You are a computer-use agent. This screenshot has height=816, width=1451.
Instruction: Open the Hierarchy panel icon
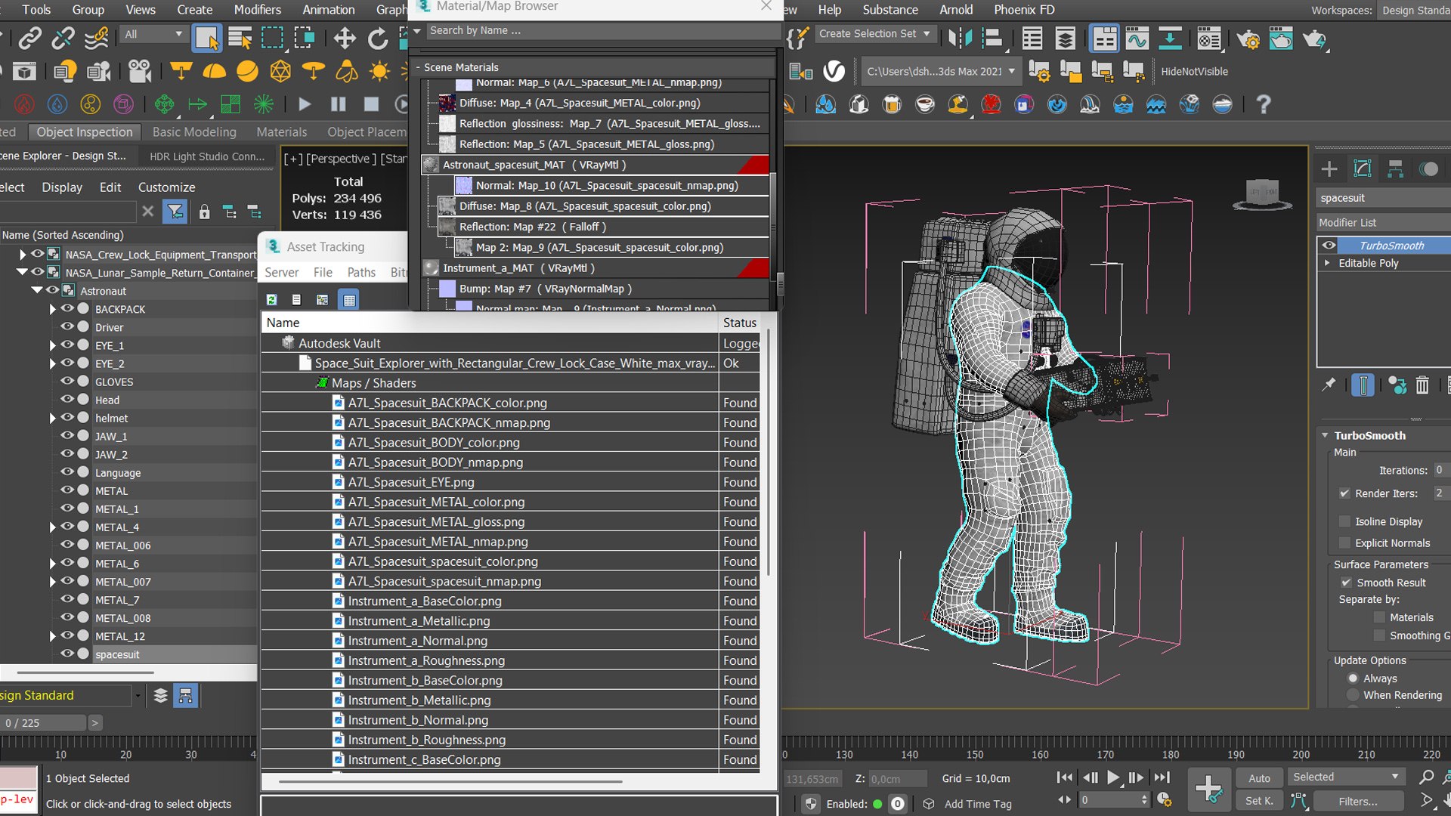[x=1396, y=169]
